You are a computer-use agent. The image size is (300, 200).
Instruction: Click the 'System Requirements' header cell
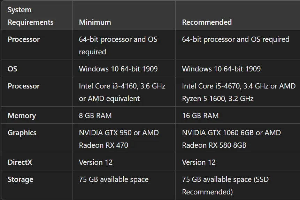pos(31,16)
